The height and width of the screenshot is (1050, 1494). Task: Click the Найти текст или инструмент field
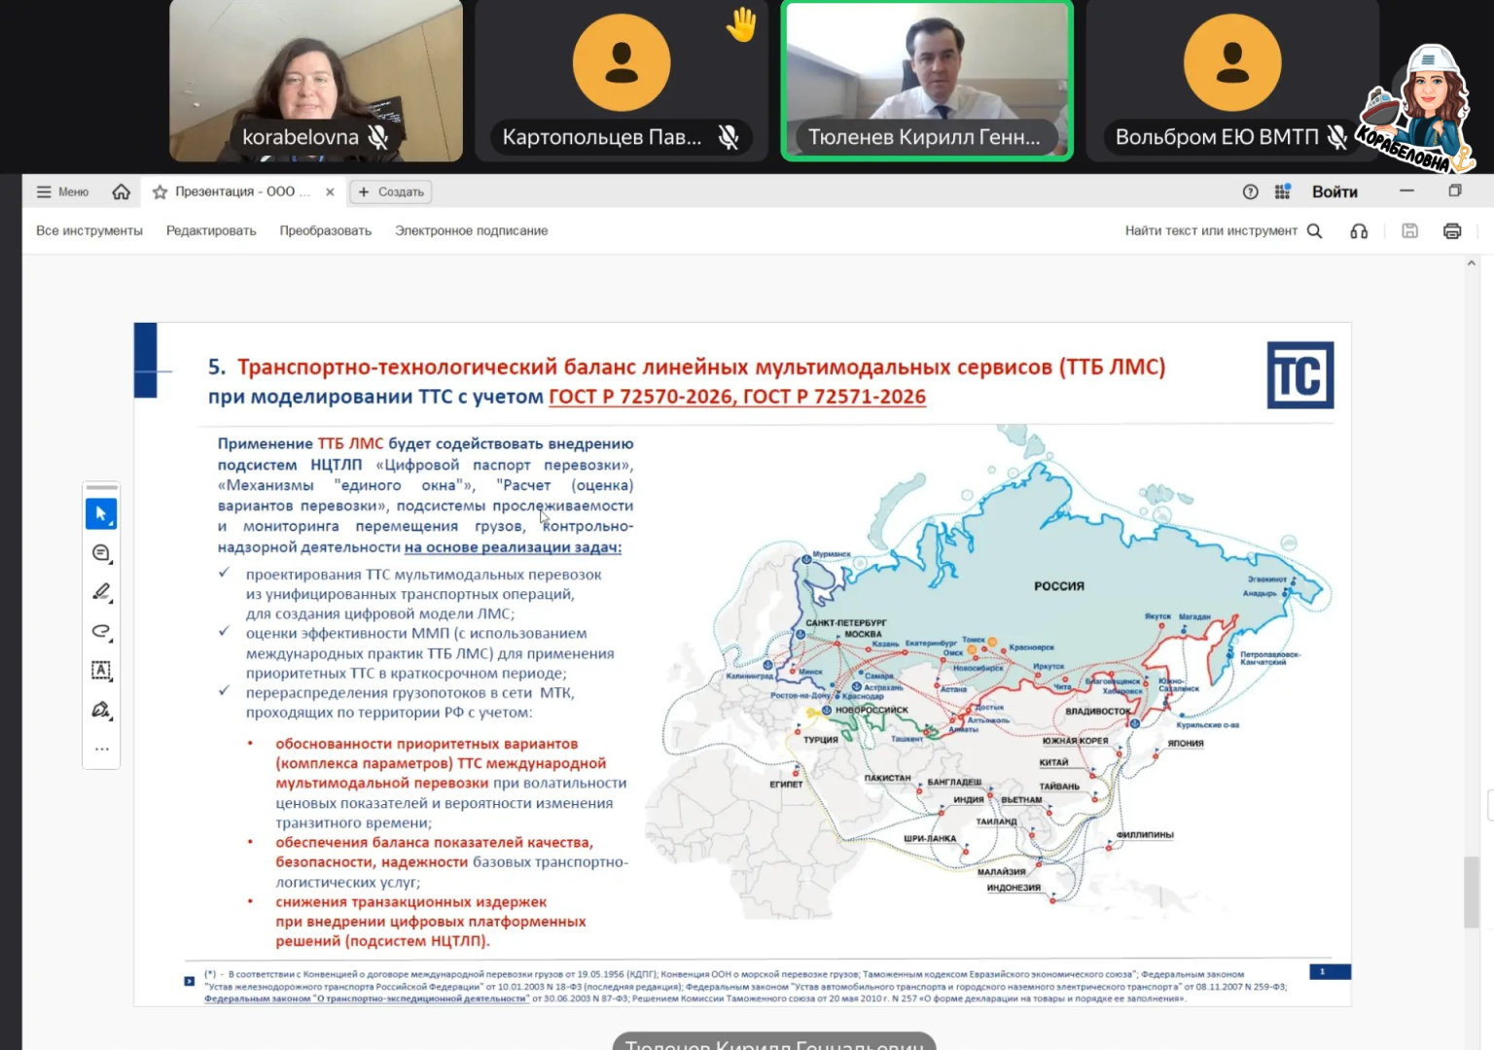click(1211, 230)
